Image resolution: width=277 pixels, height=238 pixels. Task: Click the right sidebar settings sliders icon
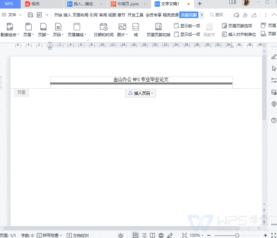pos(274,80)
